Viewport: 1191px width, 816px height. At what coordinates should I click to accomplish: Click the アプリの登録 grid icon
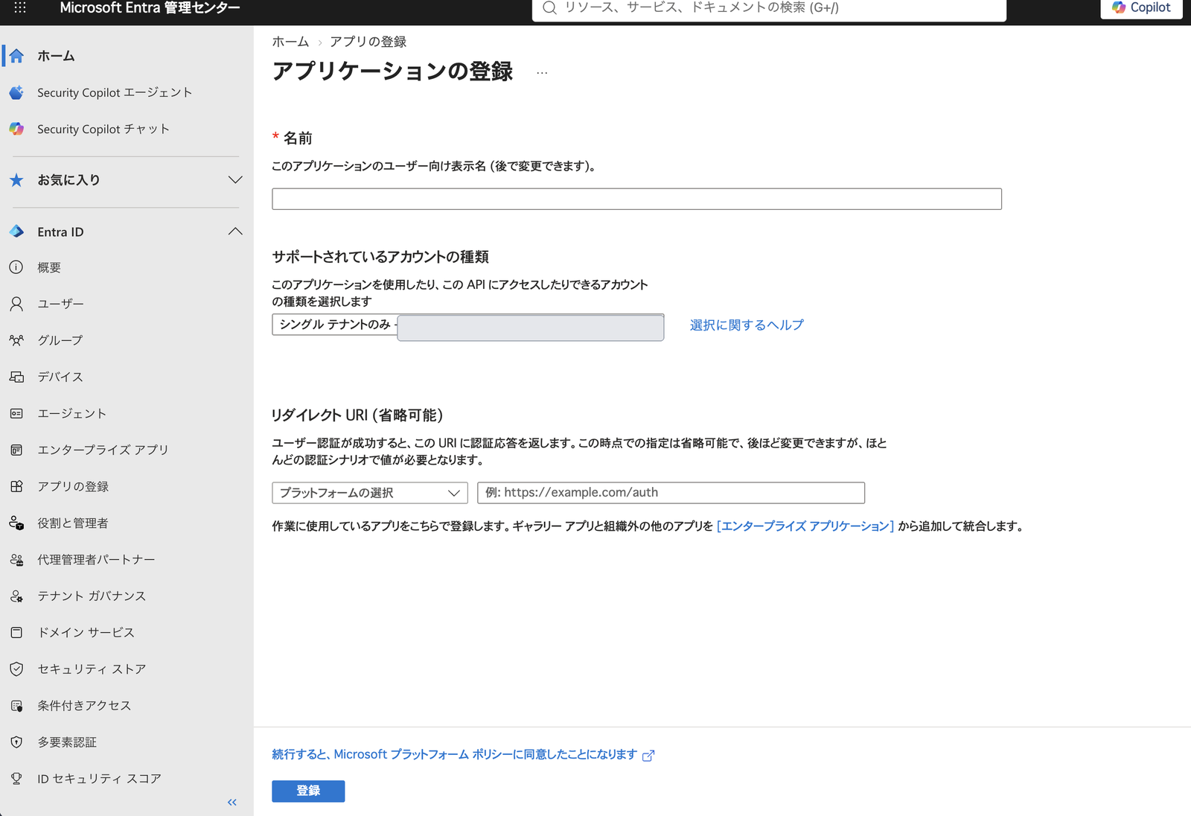[x=16, y=486]
